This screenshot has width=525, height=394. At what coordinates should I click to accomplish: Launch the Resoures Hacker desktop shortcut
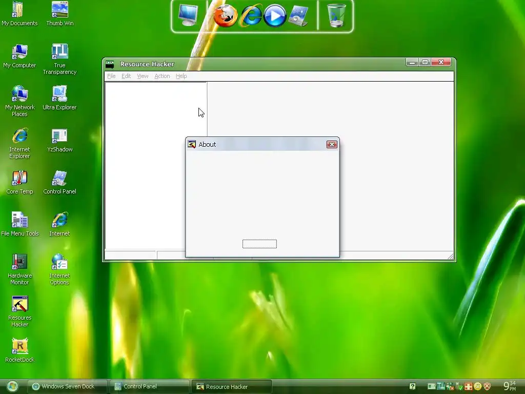pyautogui.click(x=19, y=311)
